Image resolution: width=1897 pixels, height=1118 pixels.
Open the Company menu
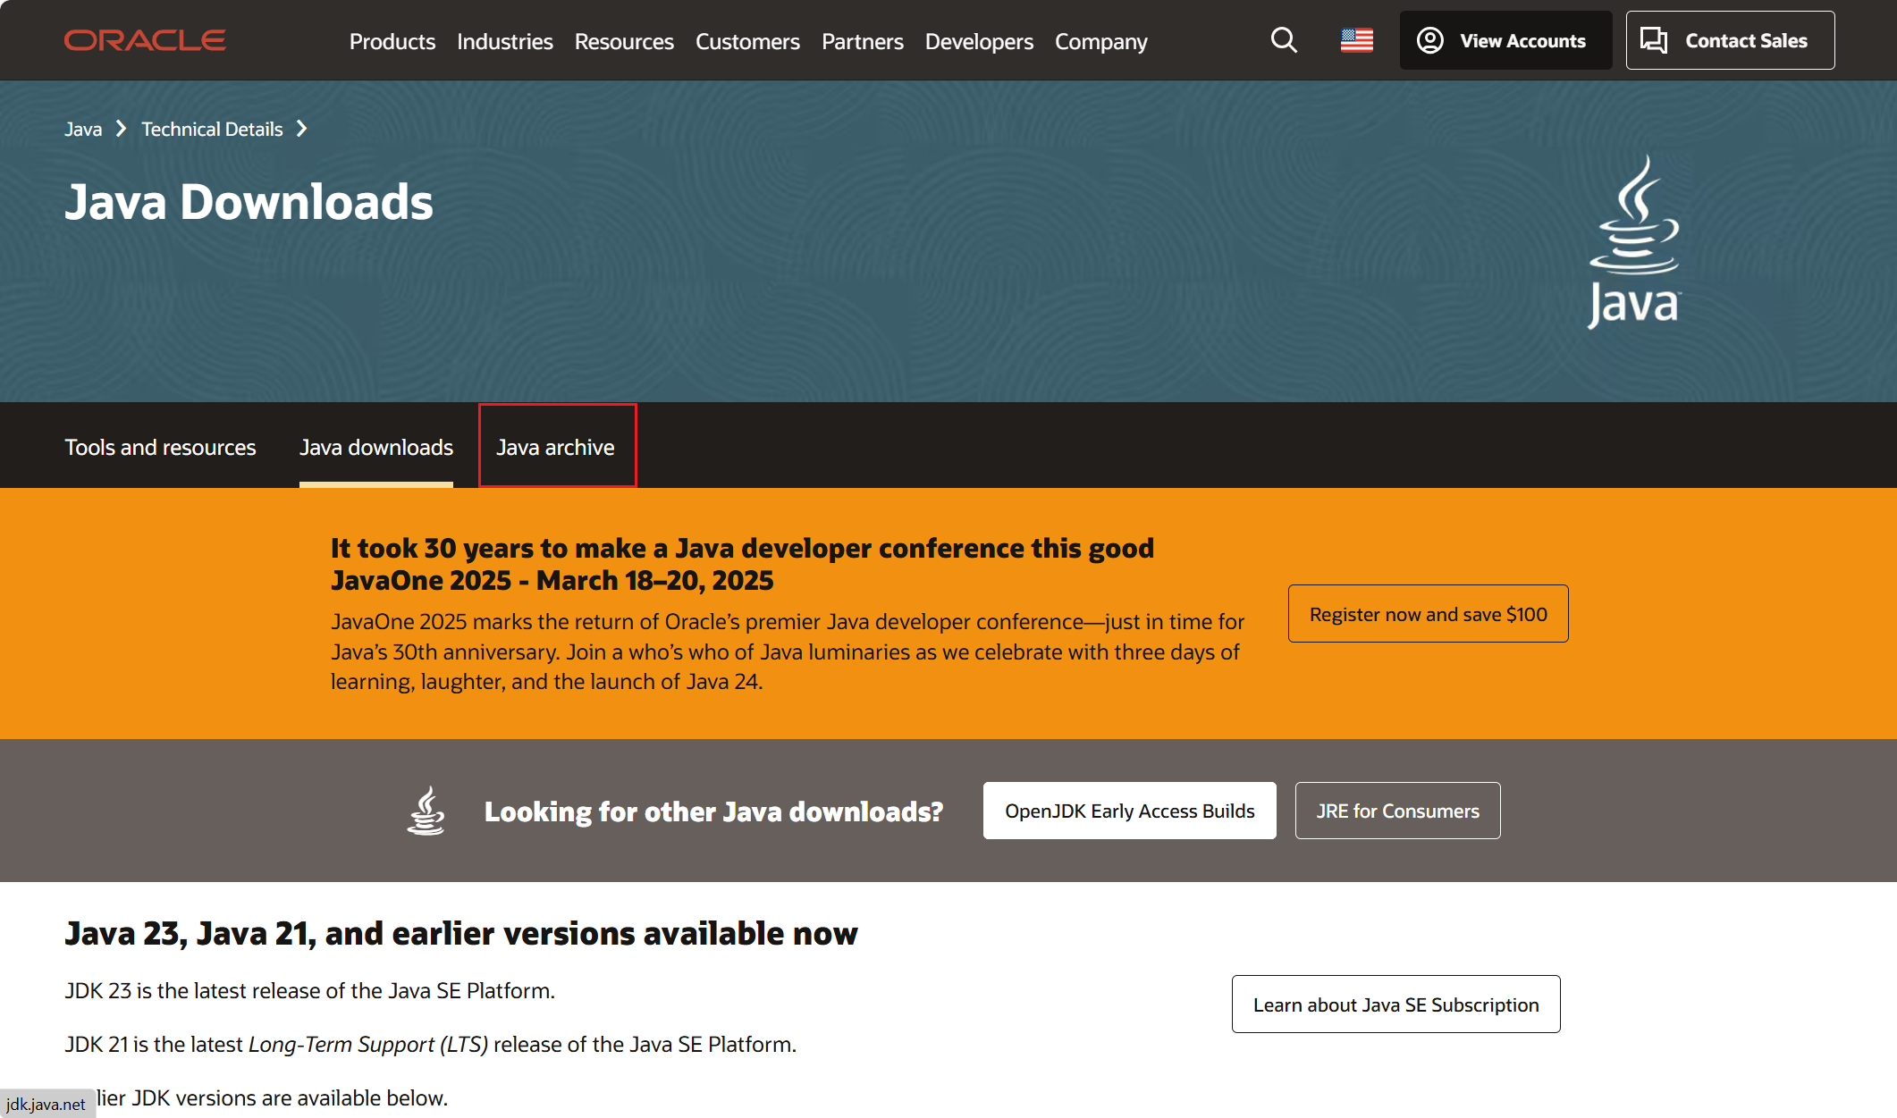tap(1101, 41)
